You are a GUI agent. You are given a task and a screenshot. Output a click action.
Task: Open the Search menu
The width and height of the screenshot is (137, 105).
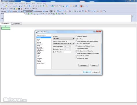point(11,4)
